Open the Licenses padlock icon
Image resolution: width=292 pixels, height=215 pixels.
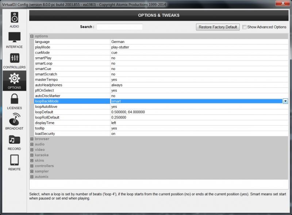pyautogui.click(x=14, y=99)
